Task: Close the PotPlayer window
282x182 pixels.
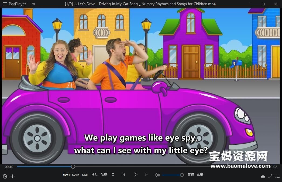Action: pyautogui.click(x=275, y=4)
